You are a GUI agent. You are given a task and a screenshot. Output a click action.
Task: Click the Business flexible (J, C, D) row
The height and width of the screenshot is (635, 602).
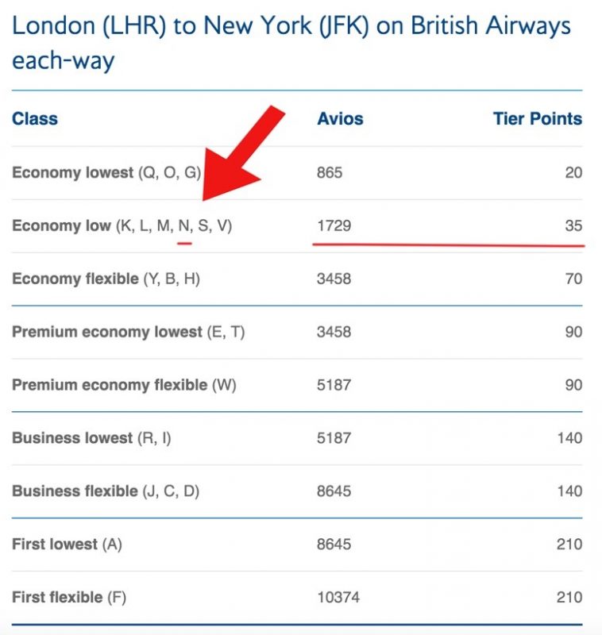tap(297, 491)
